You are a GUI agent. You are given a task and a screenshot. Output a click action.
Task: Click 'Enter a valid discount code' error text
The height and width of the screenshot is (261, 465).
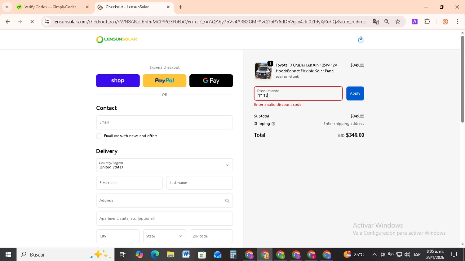pyautogui.click(x=278, y=105)
